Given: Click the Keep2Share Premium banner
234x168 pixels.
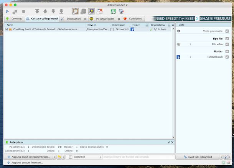Looking at the screenshot, I should point(192,18).
